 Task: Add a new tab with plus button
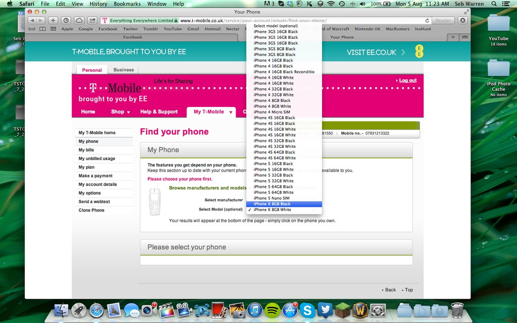coord(453,37)
